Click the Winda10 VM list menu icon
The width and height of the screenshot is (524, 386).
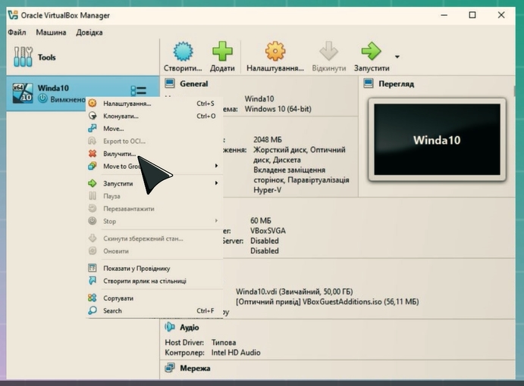[138, 90]
